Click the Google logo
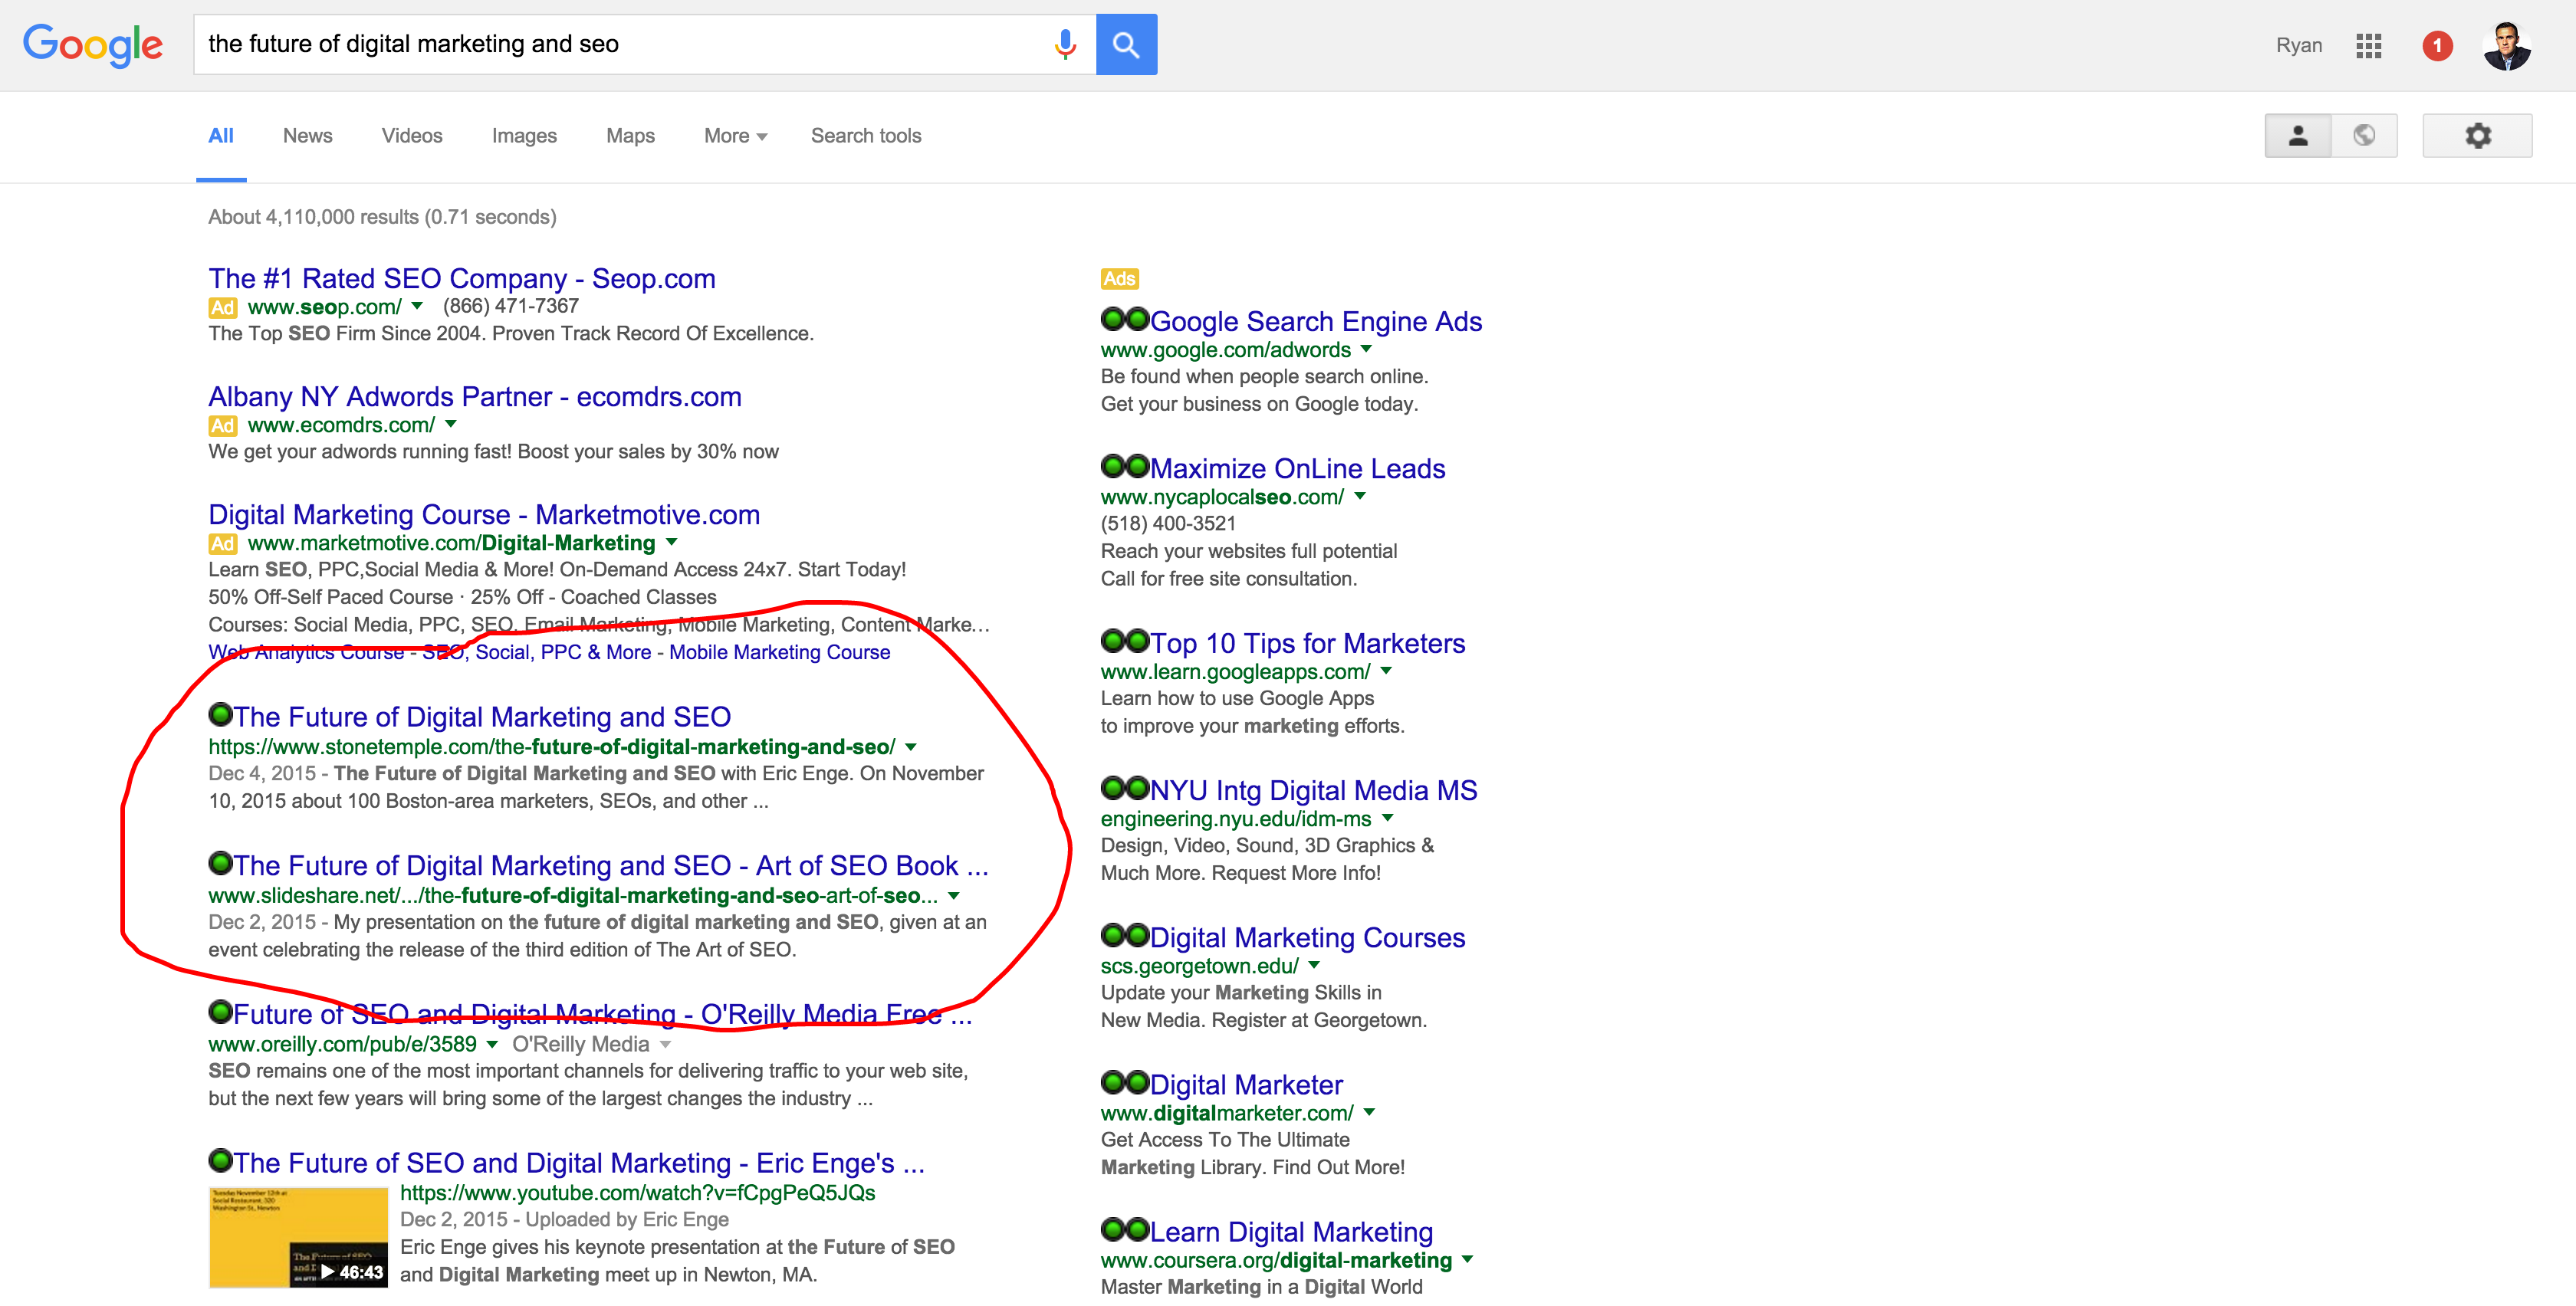The height and width of the screenshot is (1306, 2576). 93,45
